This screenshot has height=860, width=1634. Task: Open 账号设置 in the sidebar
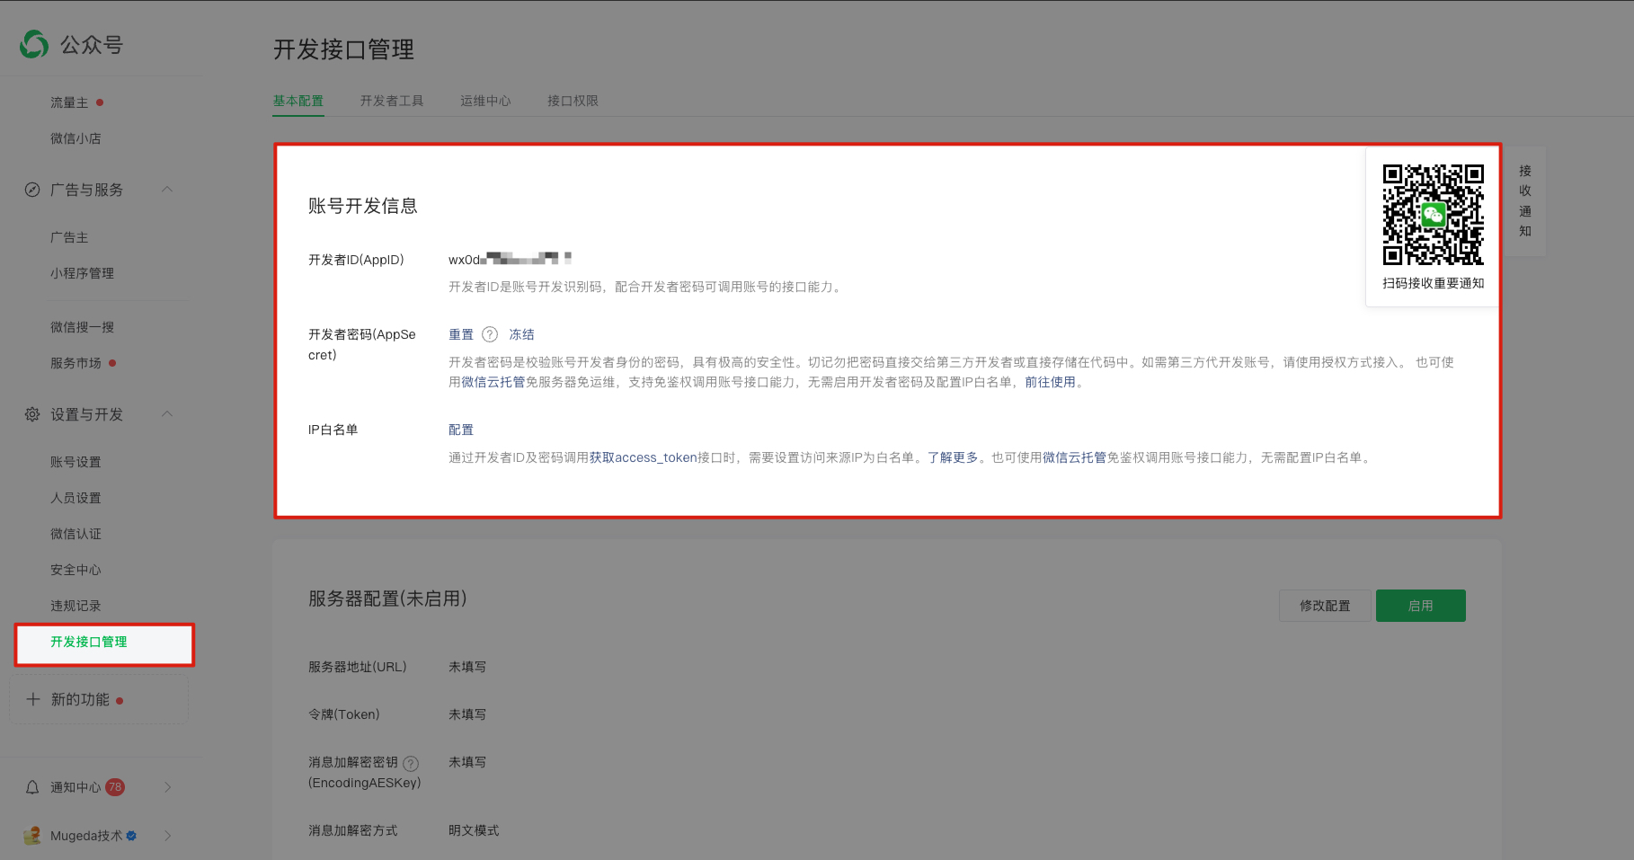tap(75, 462)
